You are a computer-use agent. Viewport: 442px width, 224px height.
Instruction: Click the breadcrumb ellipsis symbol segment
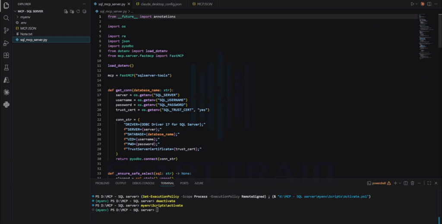[x=132, y=11]
